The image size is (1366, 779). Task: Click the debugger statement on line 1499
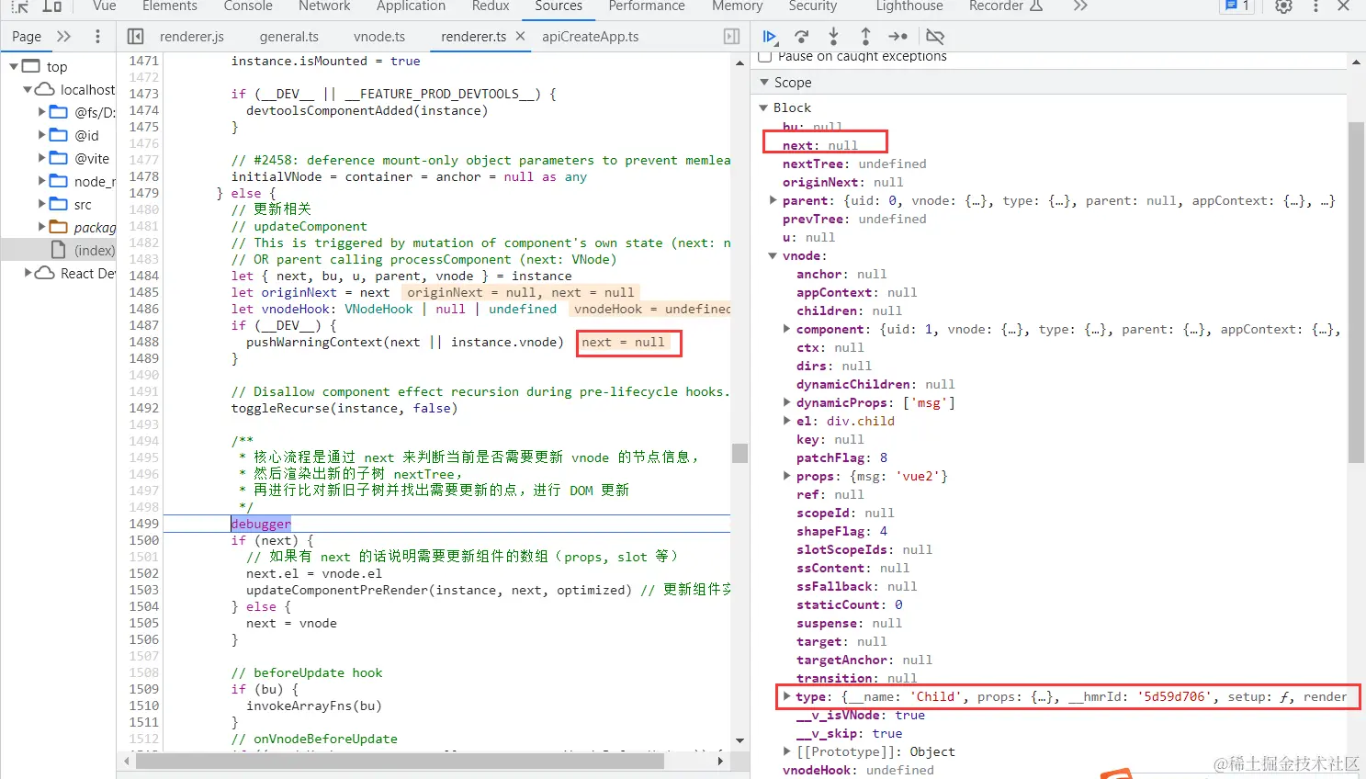tap(261, 524)
